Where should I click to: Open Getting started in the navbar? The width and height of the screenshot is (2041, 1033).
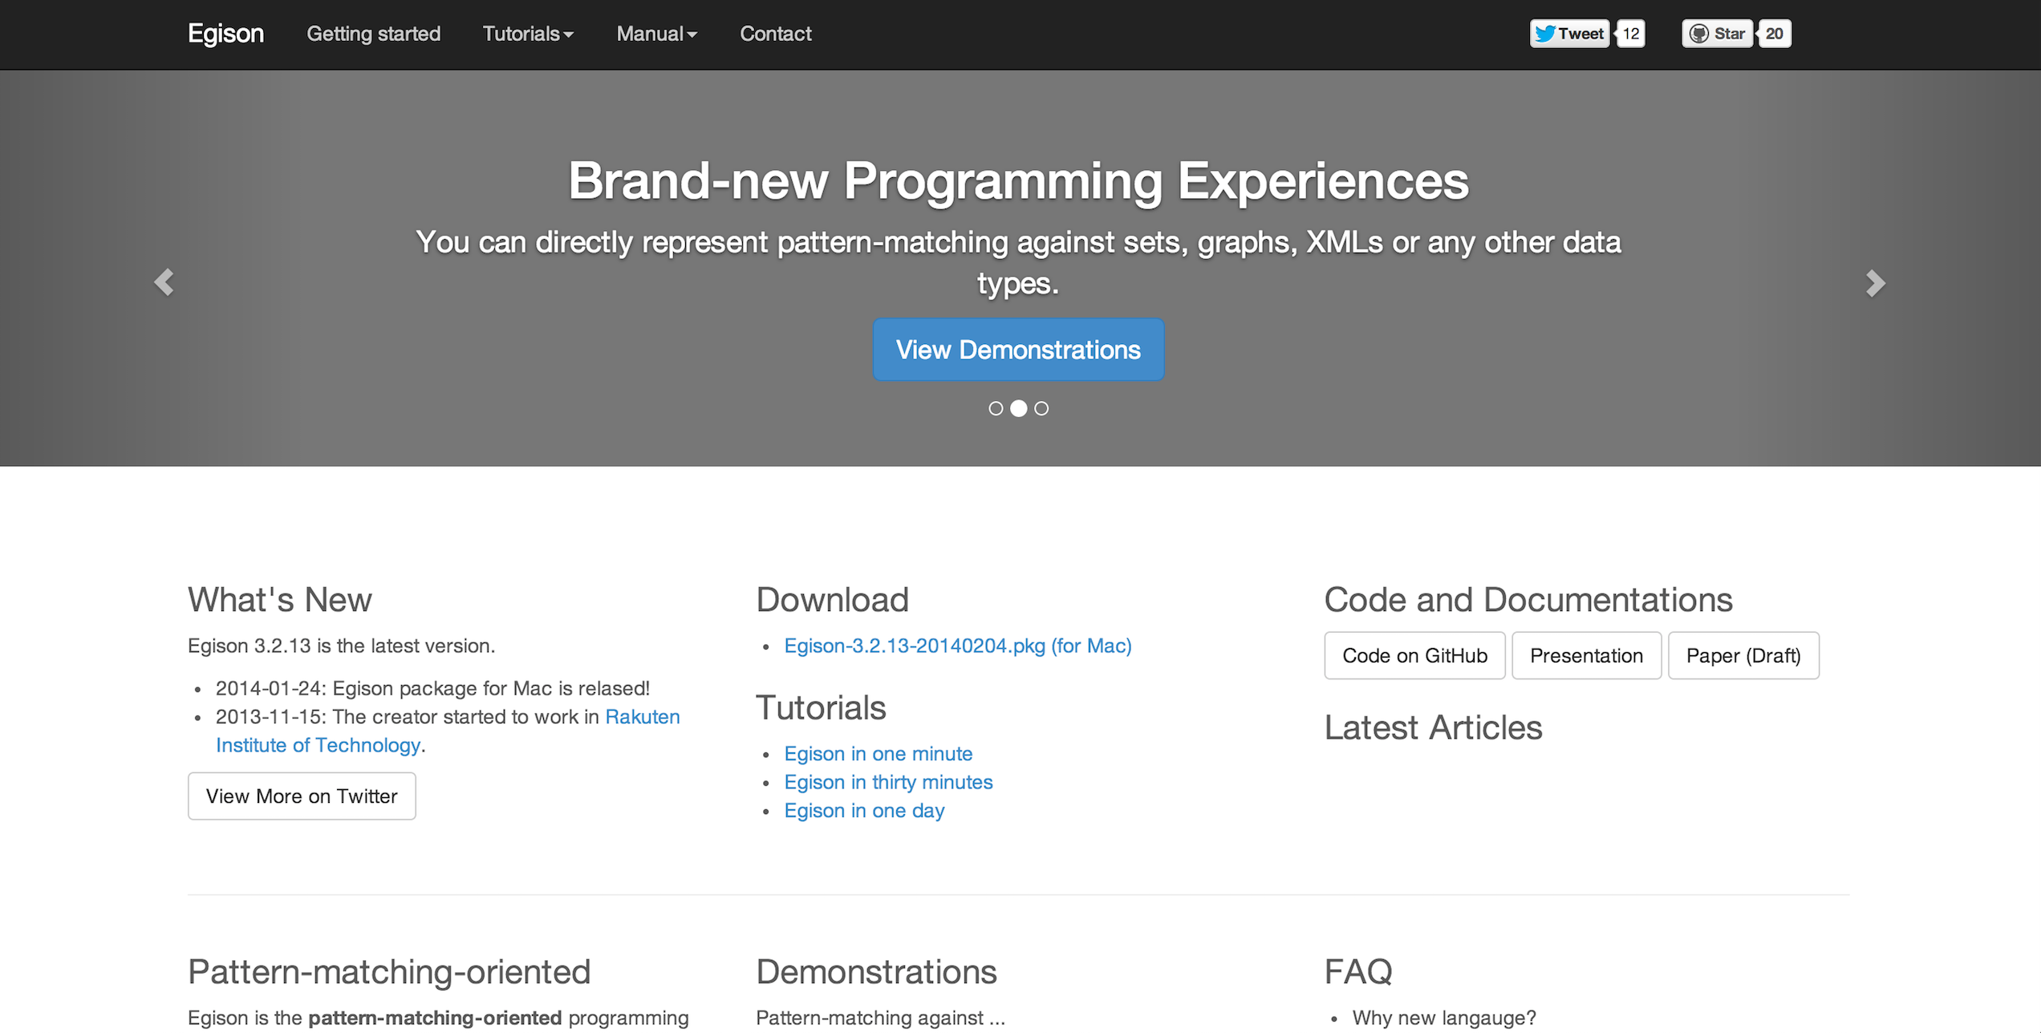(x=374, y=34)
